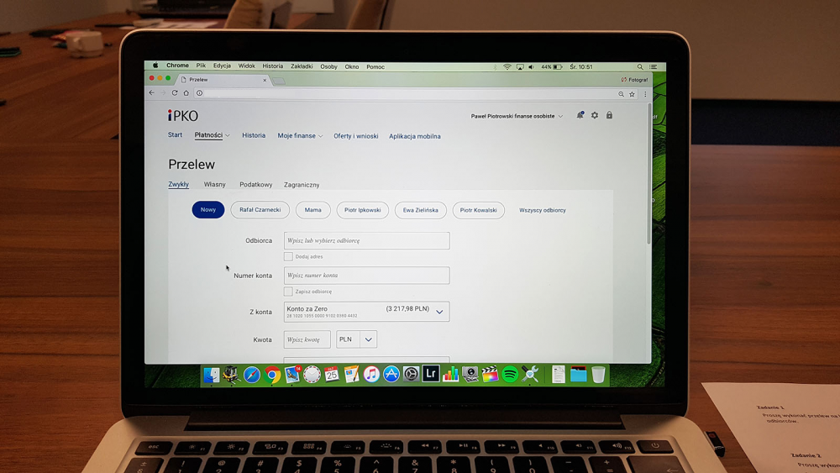
Task: Switch to the Podatkowy transfer tab
Action: click(x=255, y=184)
